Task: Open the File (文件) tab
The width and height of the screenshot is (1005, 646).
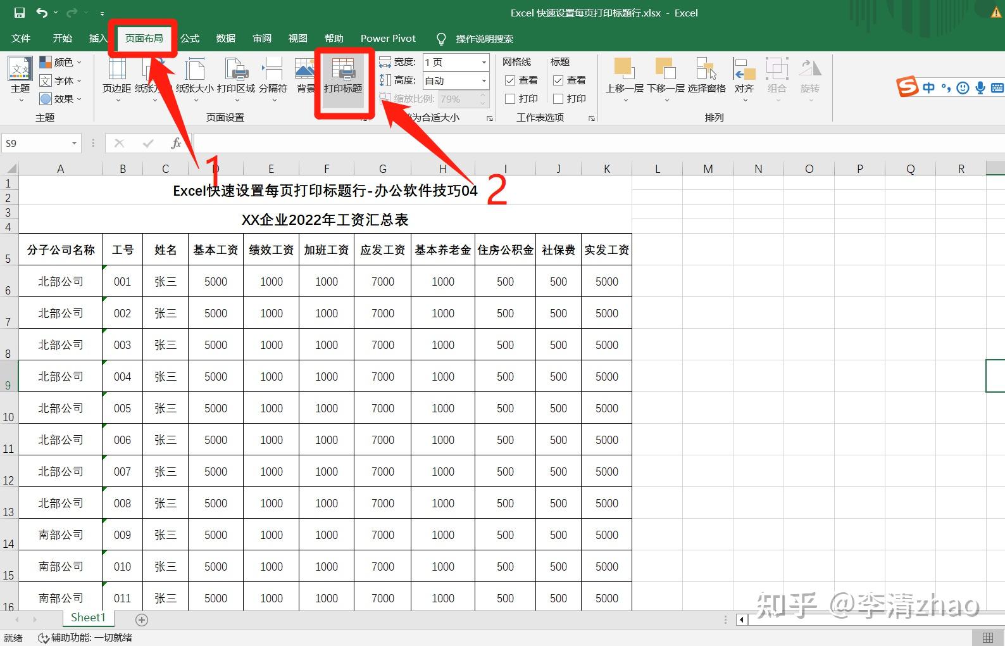Action: [x=21, y=39]
